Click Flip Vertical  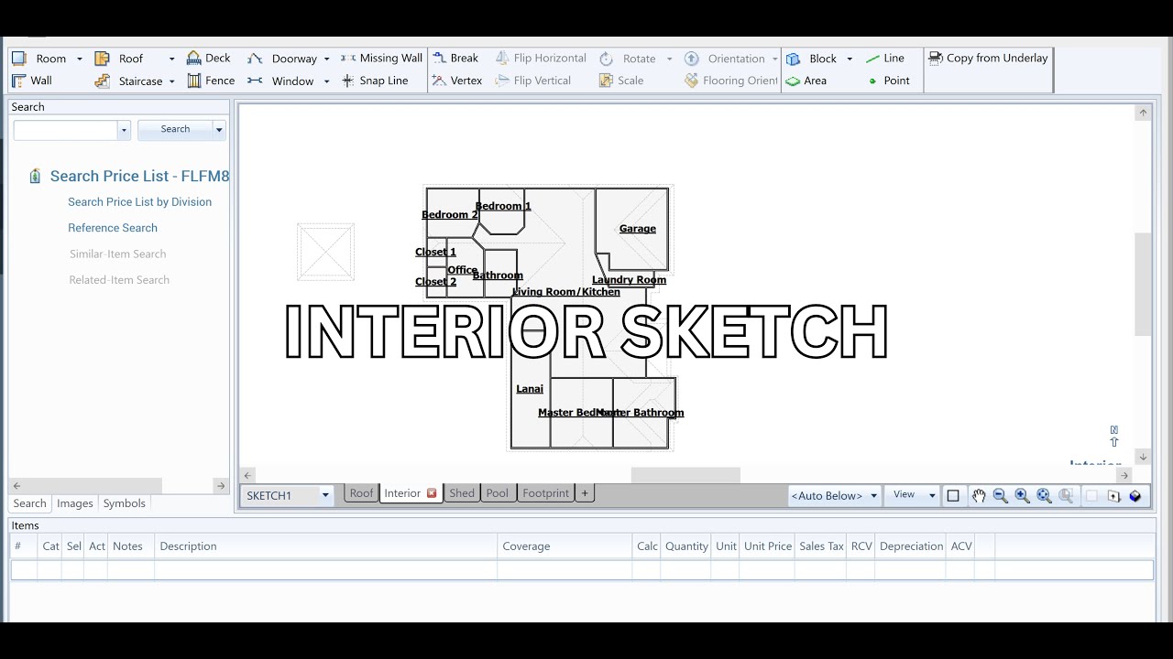(x=533, y=81)
